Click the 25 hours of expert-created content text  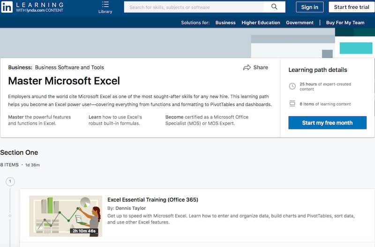(x=325, y=87)
